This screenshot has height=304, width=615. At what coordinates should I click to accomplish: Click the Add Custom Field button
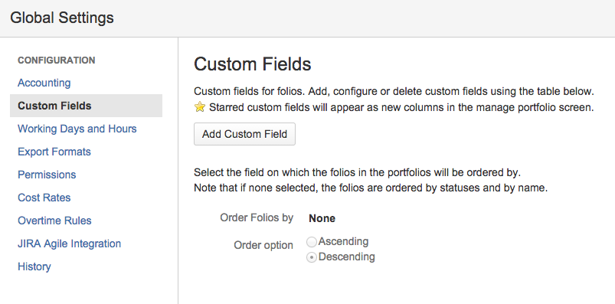244,134
